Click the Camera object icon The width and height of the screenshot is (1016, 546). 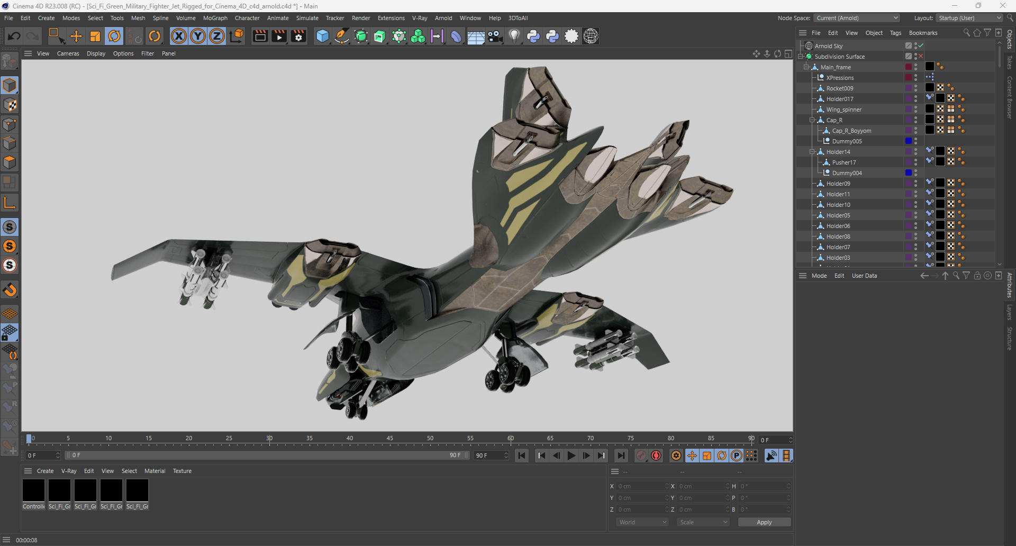pos(495,36)
